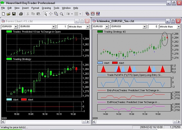Click green swatch beside Trading Strategy label

(9, 59)
